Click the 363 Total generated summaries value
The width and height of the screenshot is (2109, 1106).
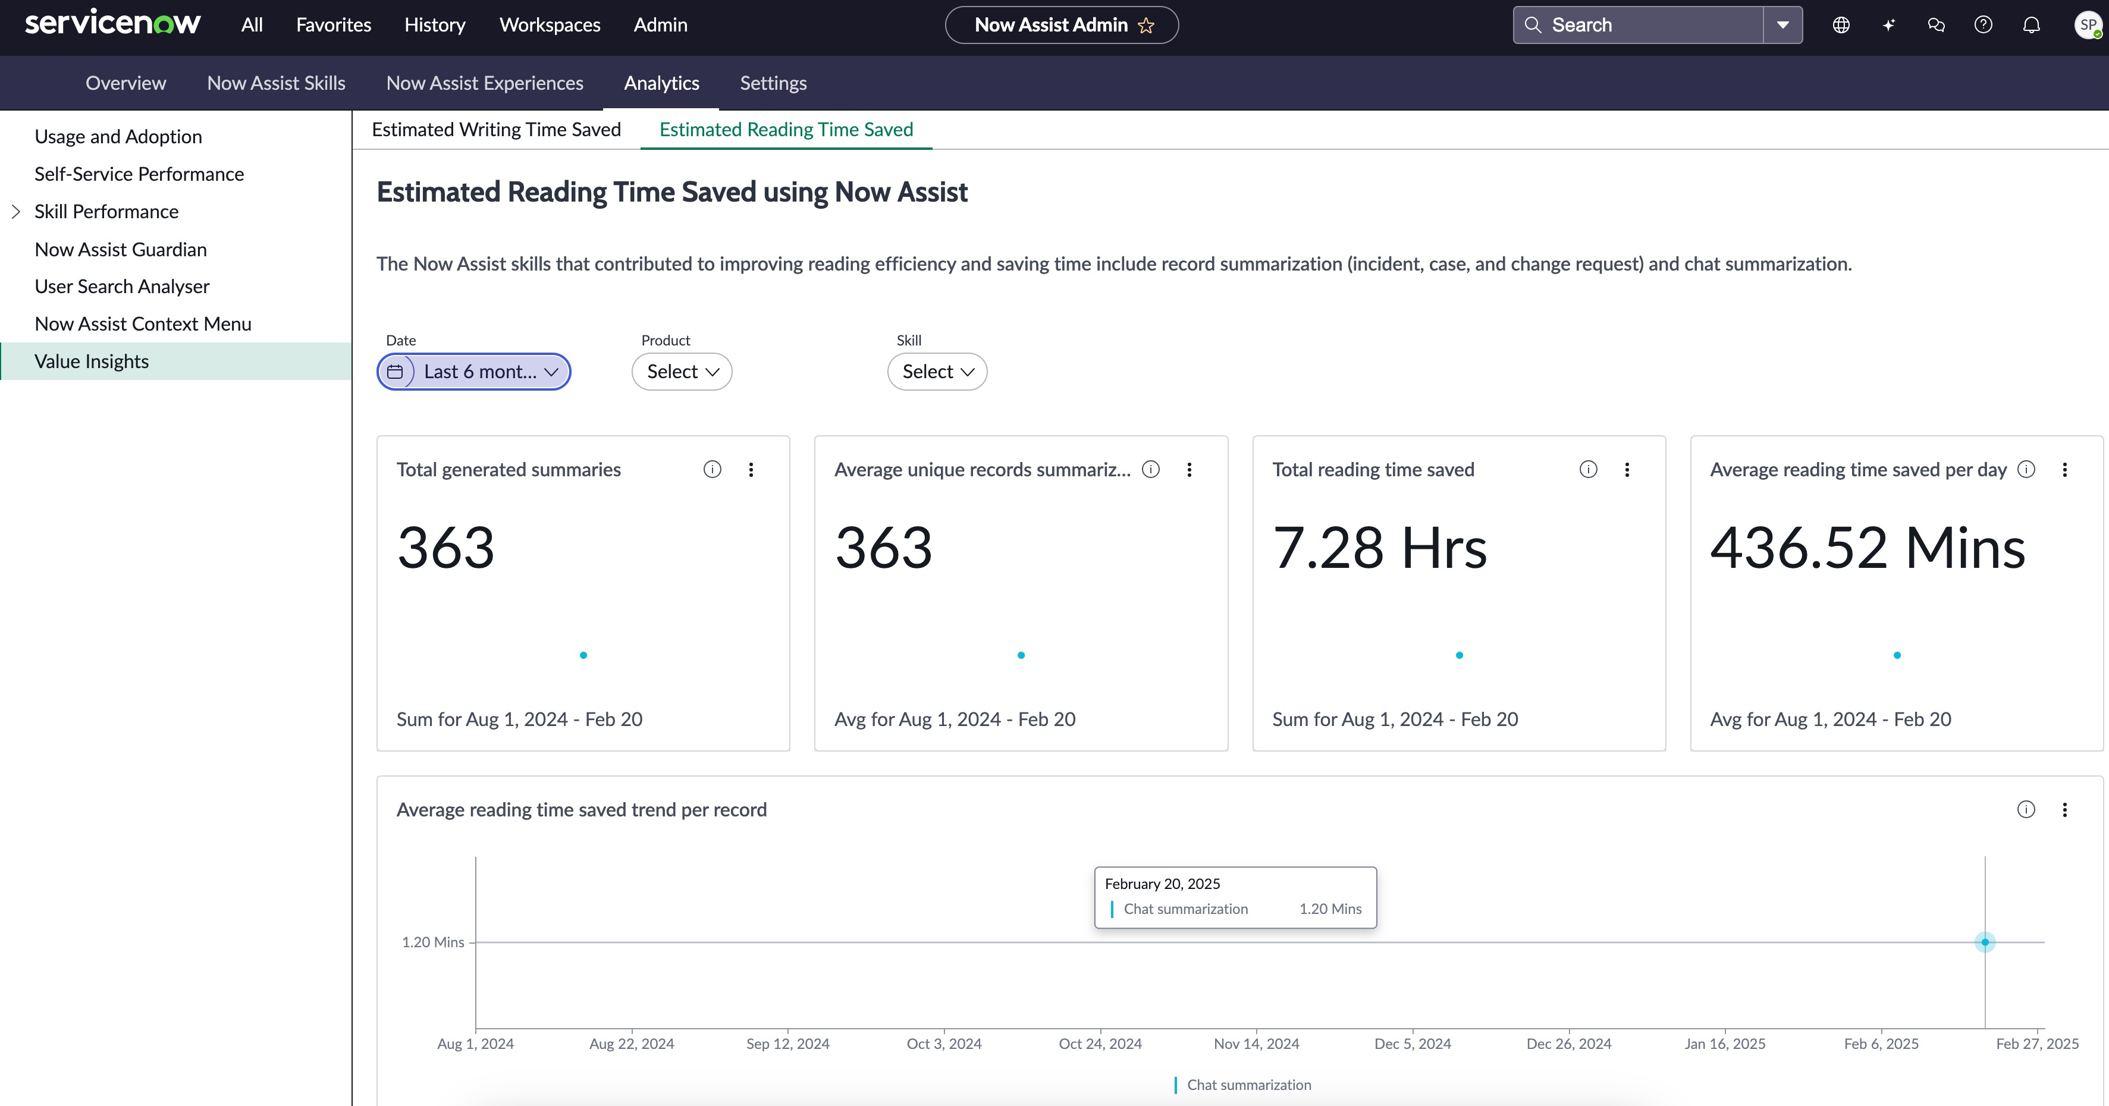[446, 548]
